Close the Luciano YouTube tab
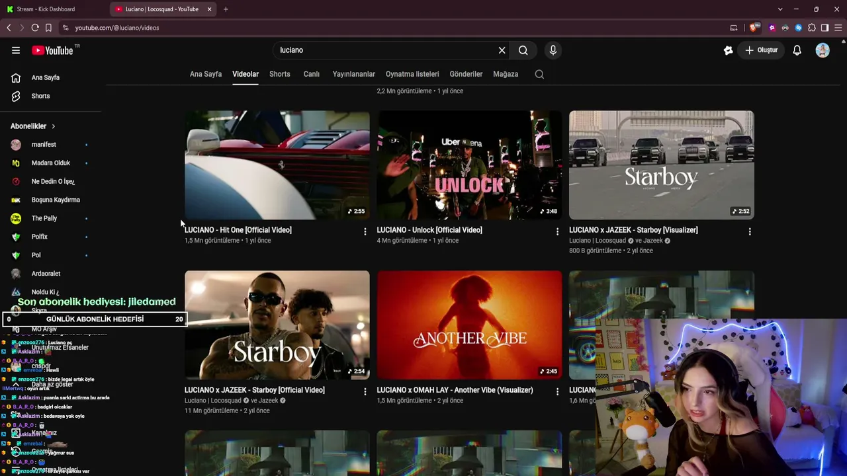Viewport: 847px width, 476px height. click(x=210, y=9)
